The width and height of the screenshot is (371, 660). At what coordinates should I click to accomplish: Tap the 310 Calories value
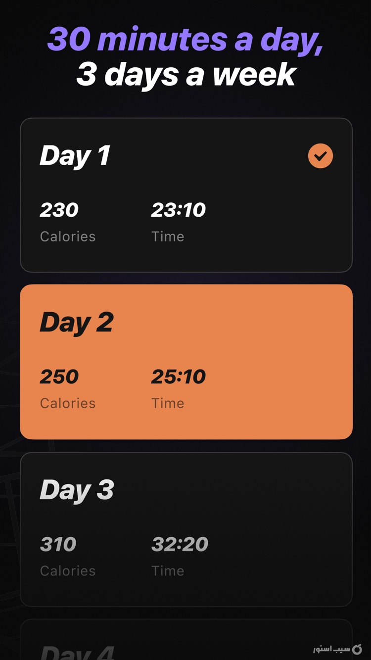coord(58,544)
